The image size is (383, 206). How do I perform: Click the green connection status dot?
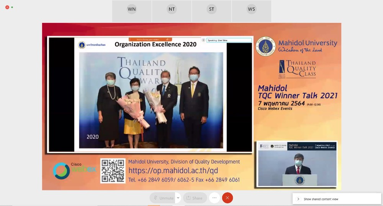tap(12, 7)
